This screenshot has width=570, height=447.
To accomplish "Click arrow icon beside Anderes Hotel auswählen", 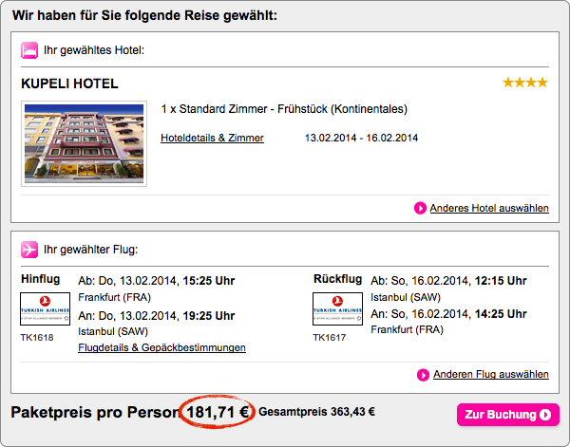I will pos(421,208).
